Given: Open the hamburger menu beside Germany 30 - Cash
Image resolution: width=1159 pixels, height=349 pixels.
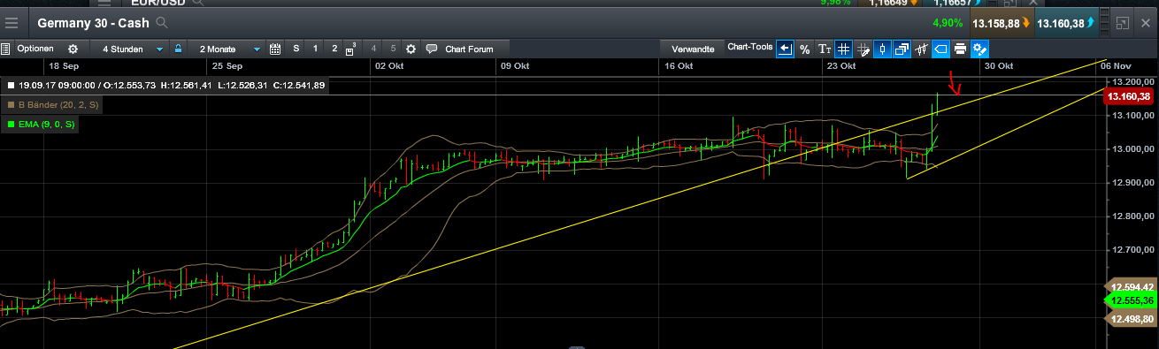Looking at the screenshot, I should [12, 23].
